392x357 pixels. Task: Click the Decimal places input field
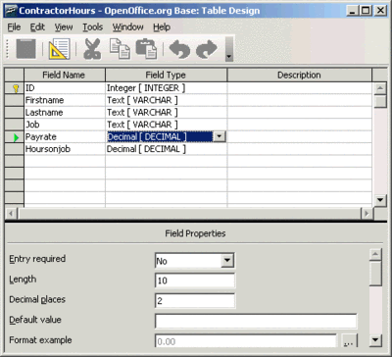tap(195, 301)
